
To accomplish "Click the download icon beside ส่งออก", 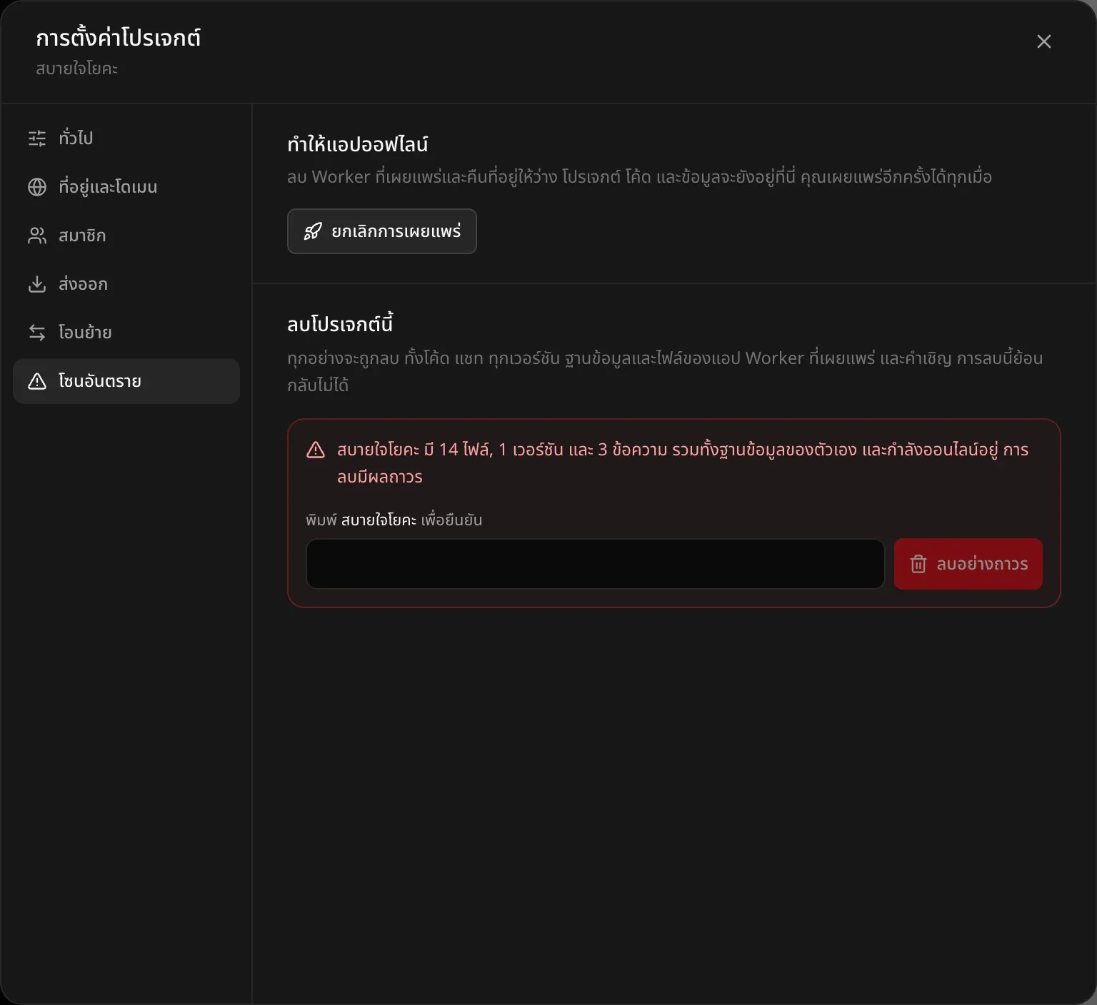I will tap(37, 284).
